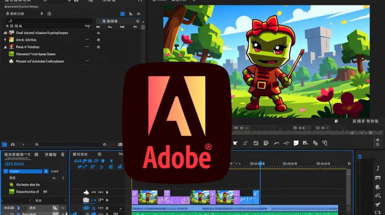Select the blue highlighted view icon atop project panel

(123, 13)
